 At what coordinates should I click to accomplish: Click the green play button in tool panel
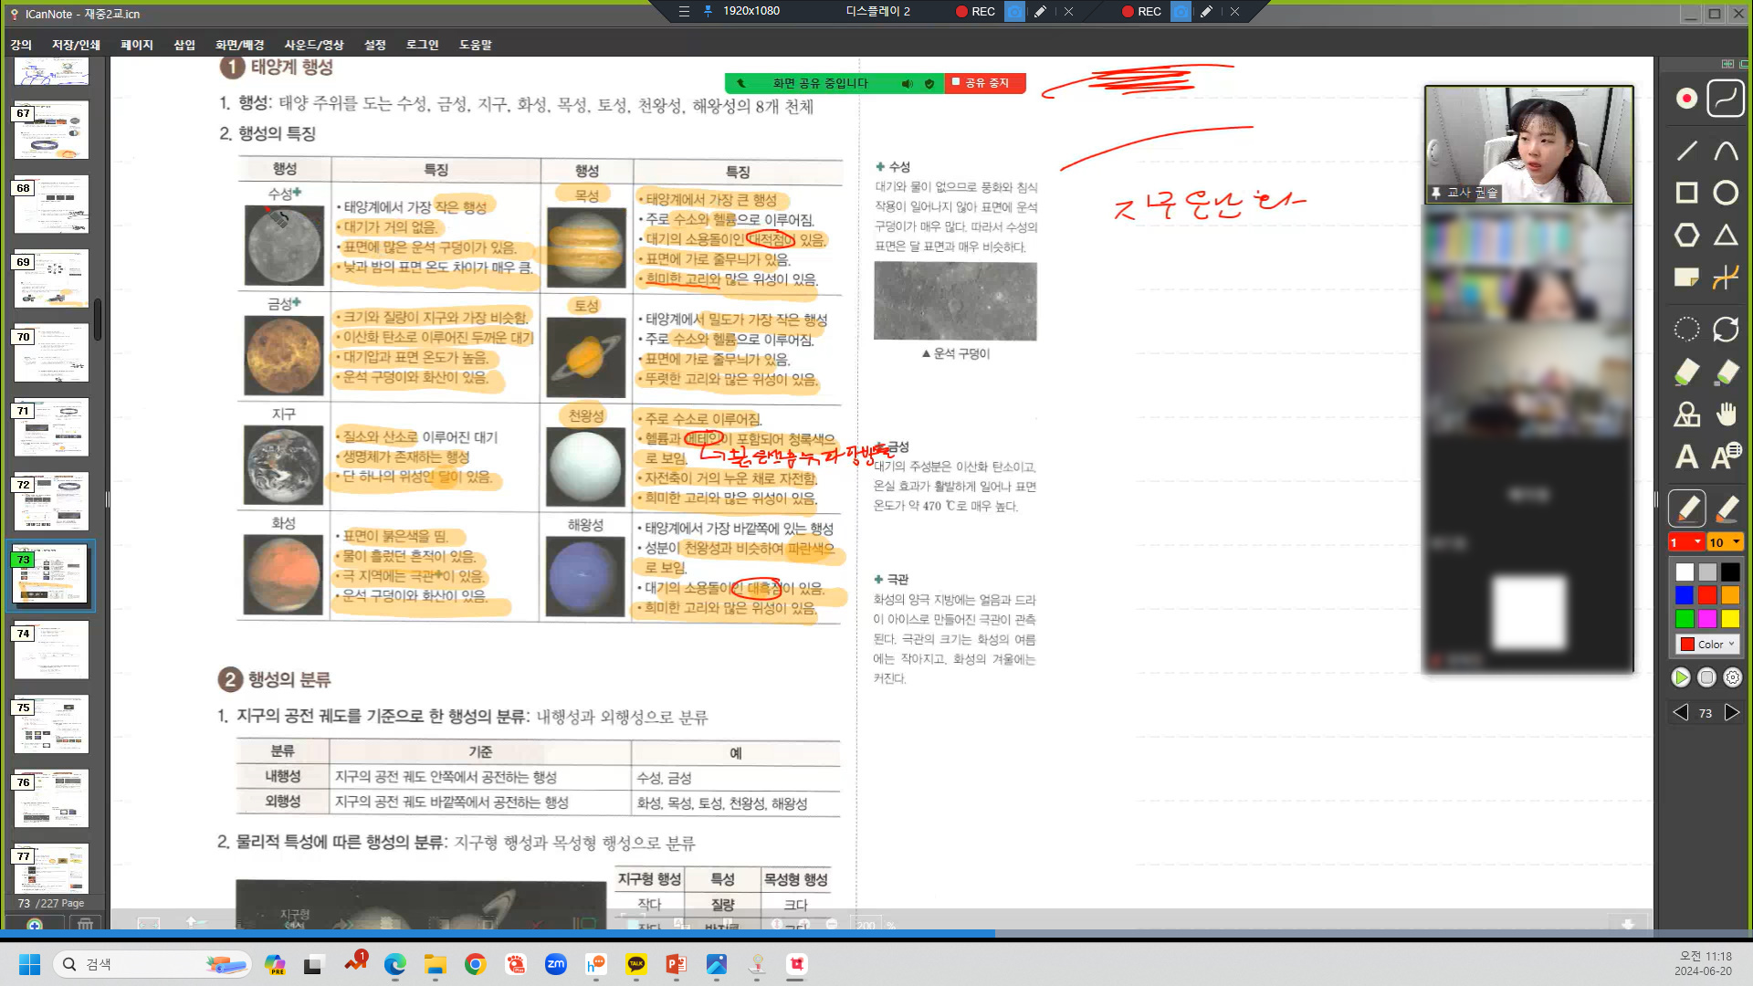coord(1680,677)
